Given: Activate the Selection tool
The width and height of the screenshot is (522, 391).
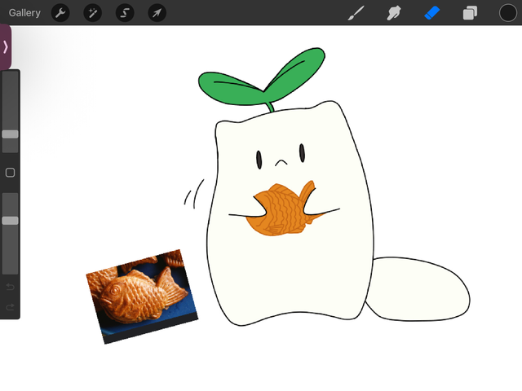Looking at the screenshot, I should (x=125, y=13).
